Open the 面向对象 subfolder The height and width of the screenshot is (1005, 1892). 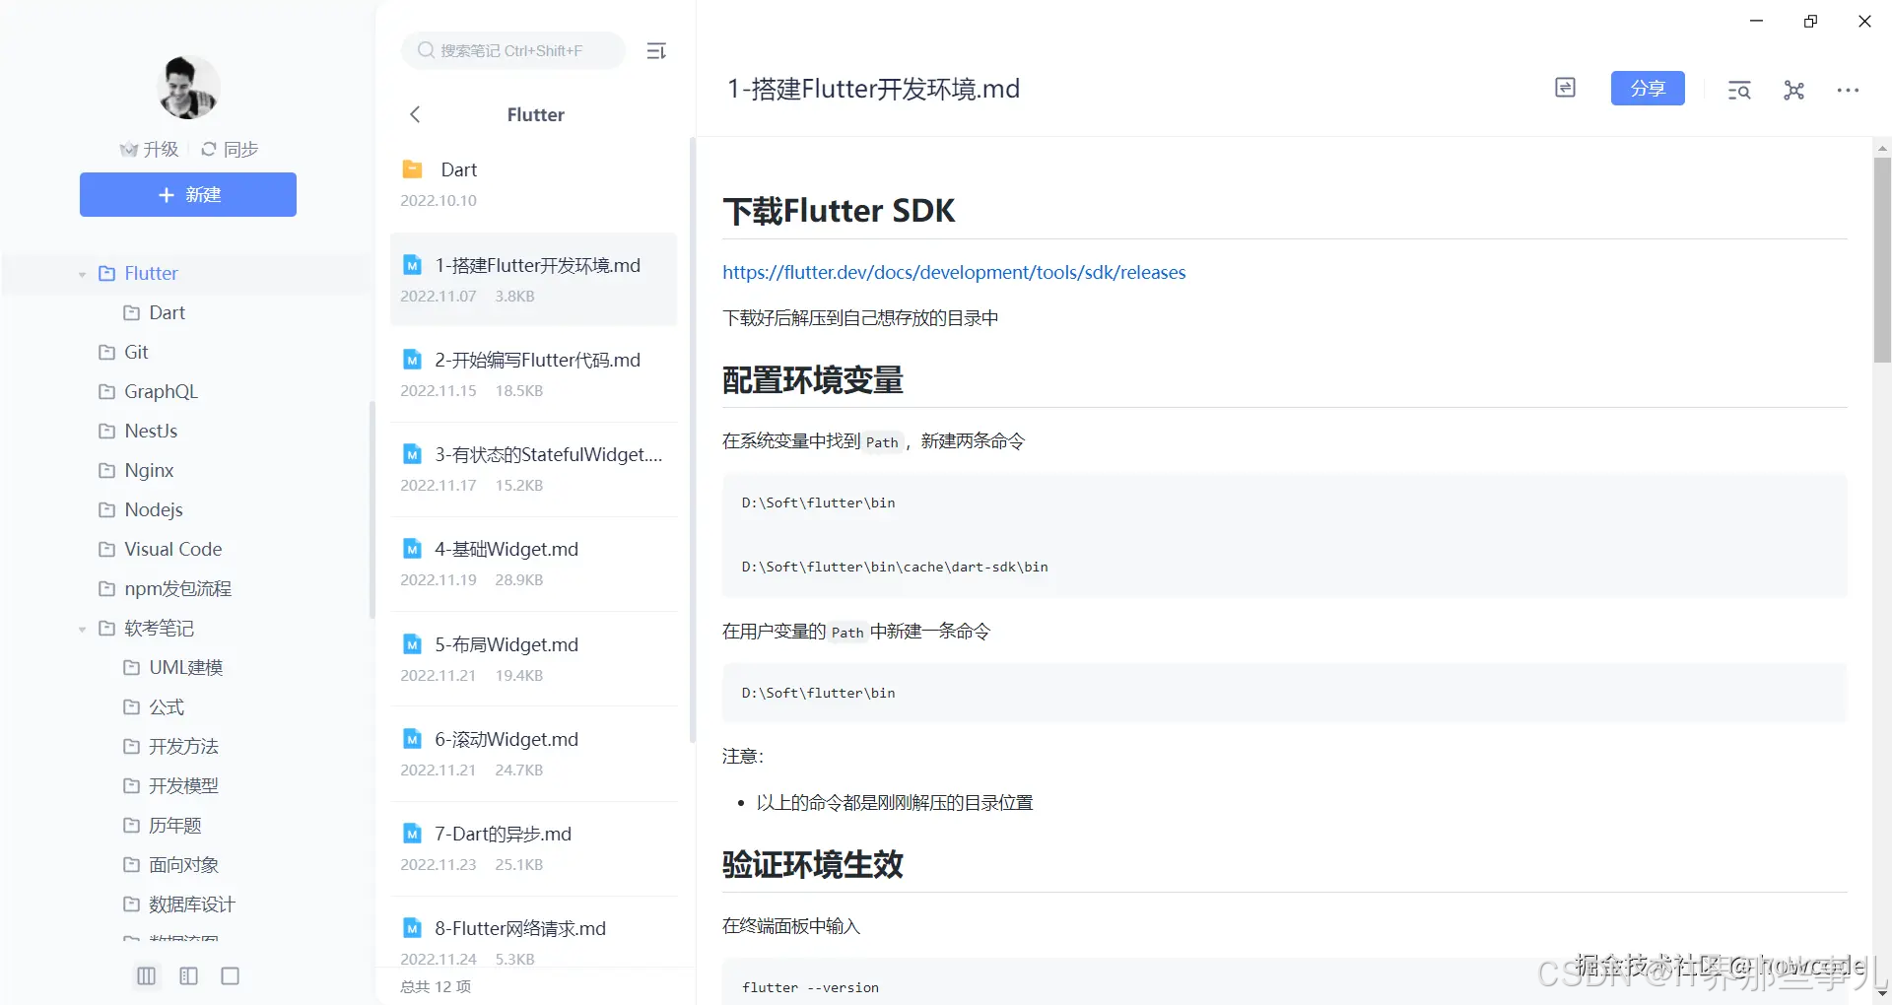click(x=183, y=864)
